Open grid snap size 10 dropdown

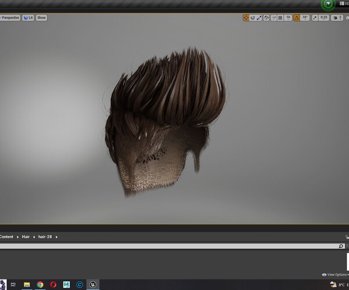[288, 18]
